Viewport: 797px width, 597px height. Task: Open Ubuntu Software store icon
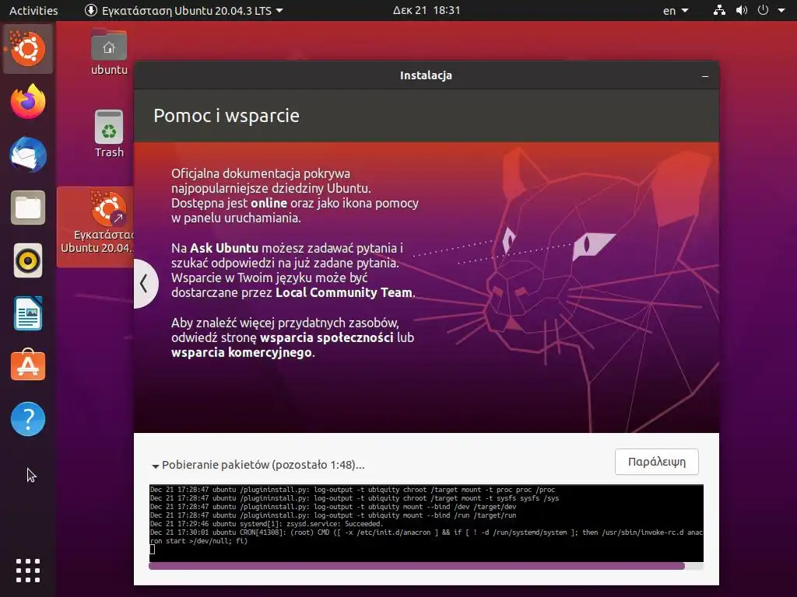(x=28, y=365)
